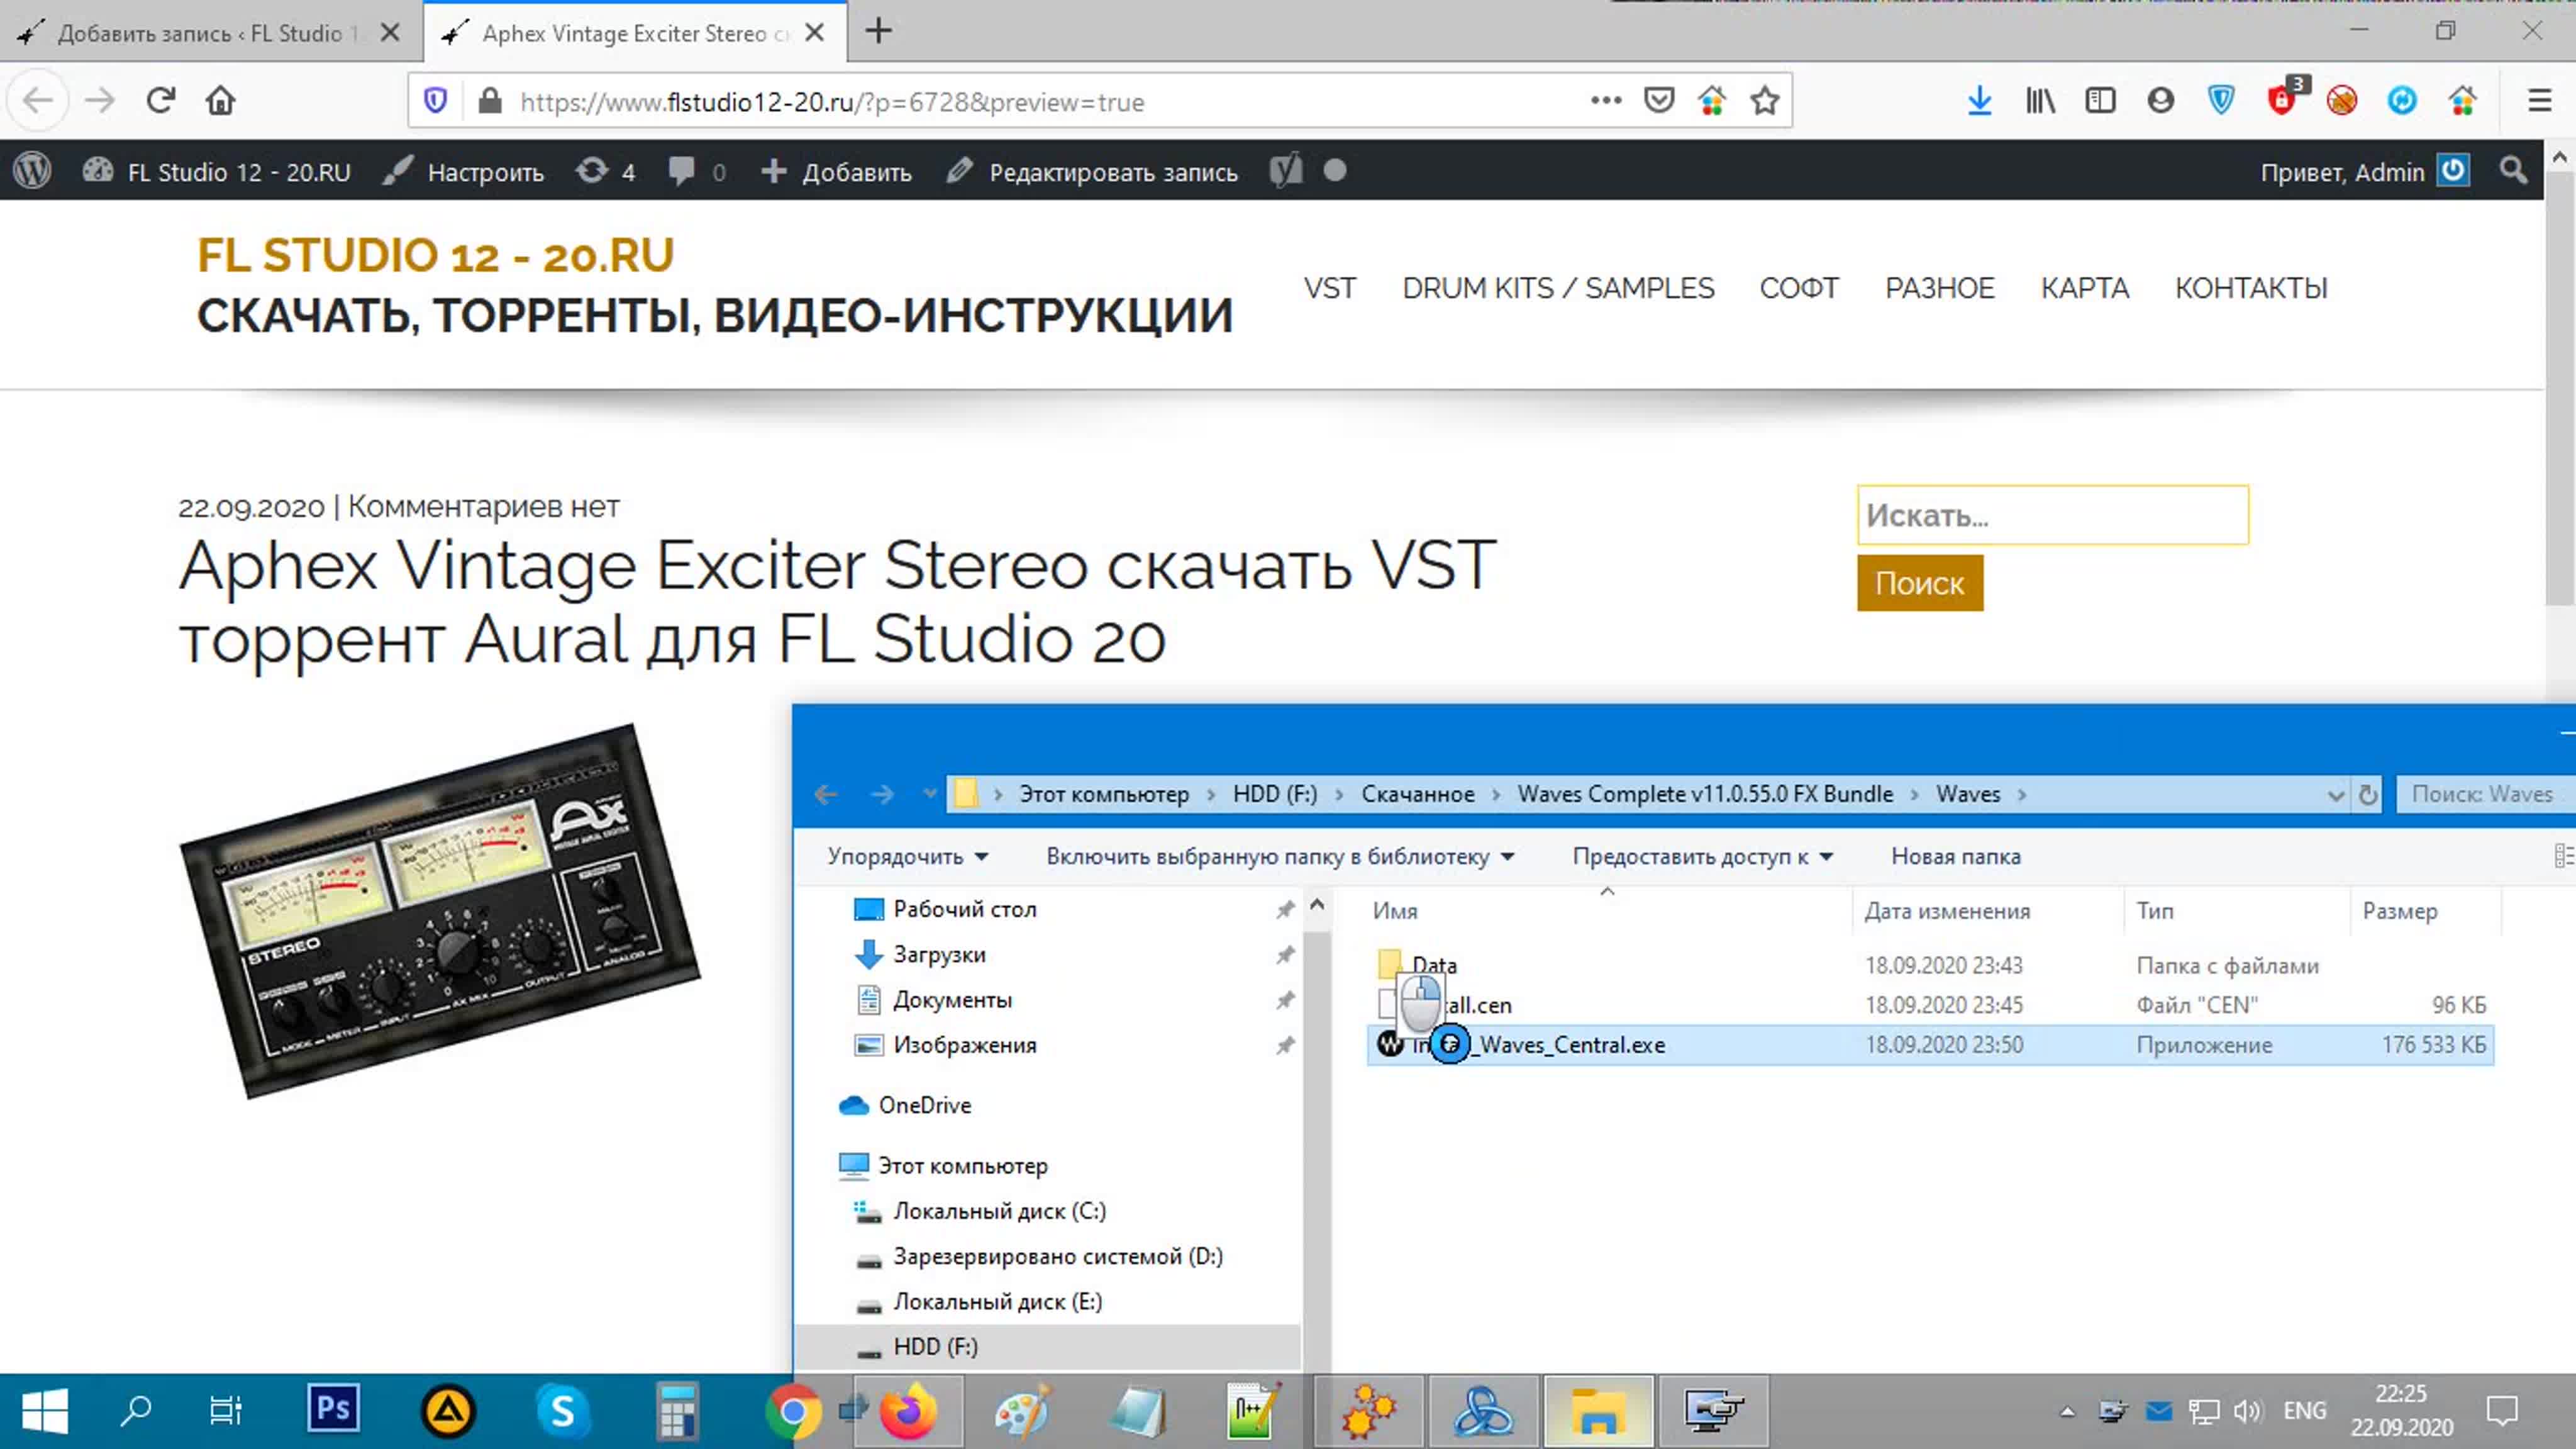This screenshot has width=2576, height=1449.
Task: Select Локальный диск (C:) in navigation pane
Action: 998,1212
